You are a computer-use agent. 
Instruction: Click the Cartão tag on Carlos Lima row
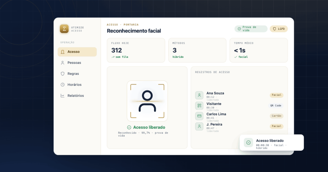277,116
